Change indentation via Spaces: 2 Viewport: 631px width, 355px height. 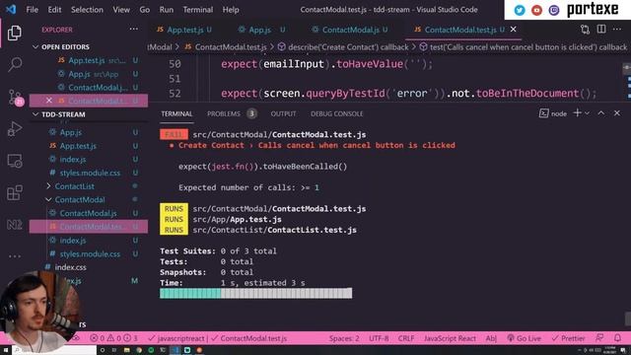pyautogui.click(x=344, y=338)
